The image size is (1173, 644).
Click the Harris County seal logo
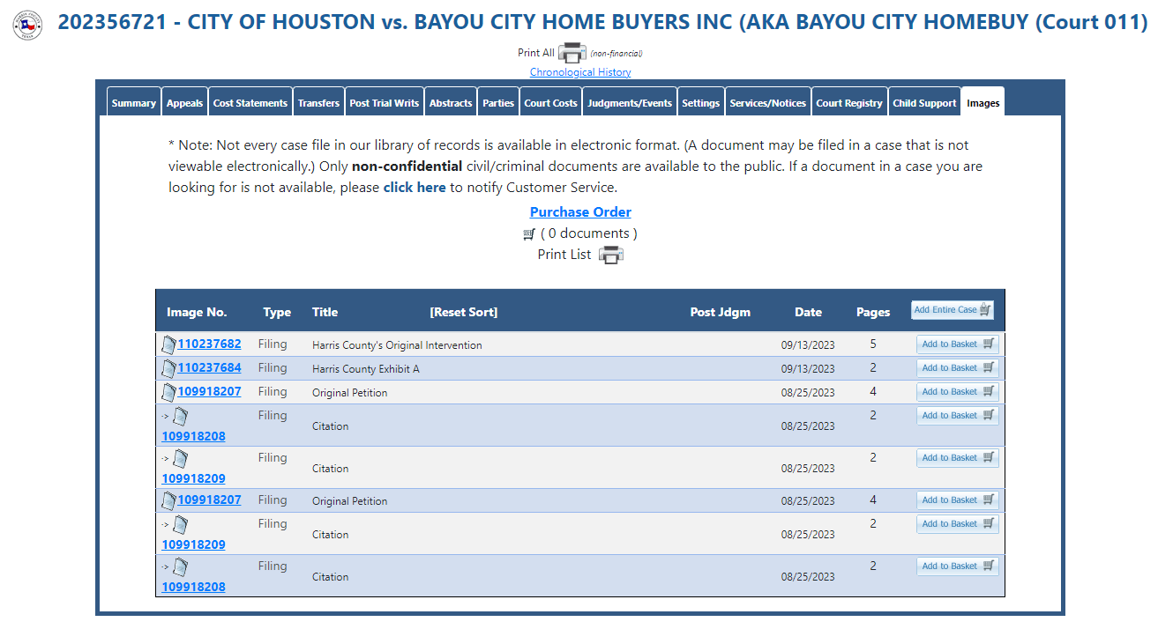pos(28,25)
